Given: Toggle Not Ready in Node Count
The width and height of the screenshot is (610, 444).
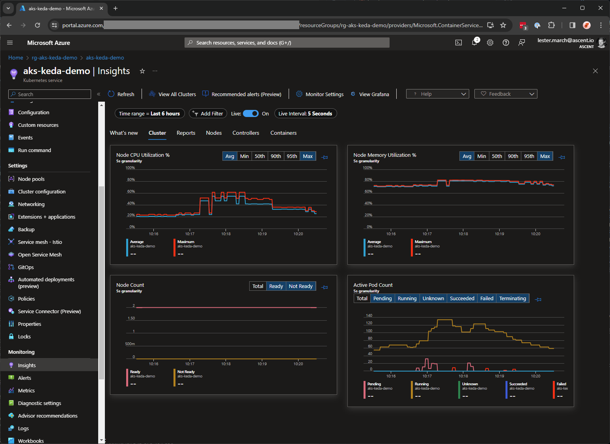Looking at the screenshot, I should pyautogui.click(x=300, y=286).
